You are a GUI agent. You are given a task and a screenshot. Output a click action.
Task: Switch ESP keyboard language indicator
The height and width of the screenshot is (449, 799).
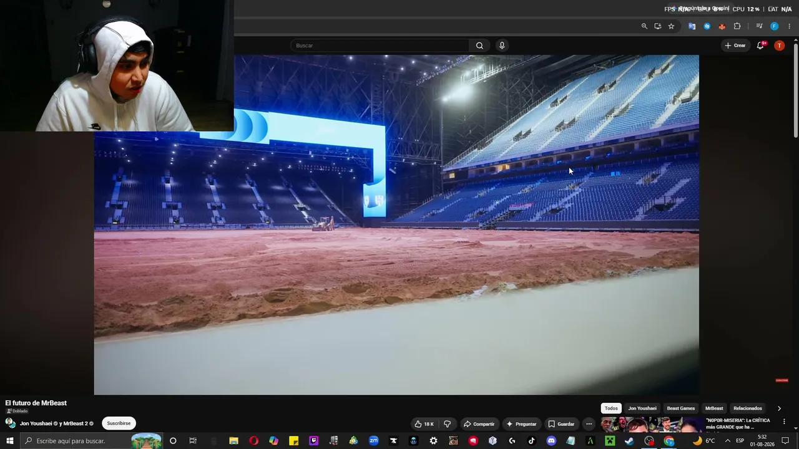(740, 441)
